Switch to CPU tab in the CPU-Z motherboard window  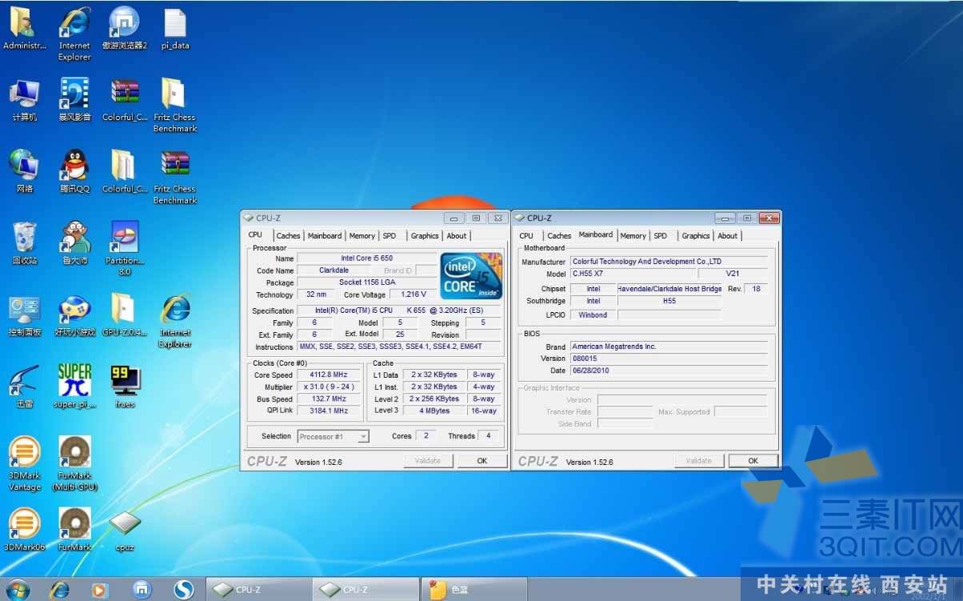click(526, 235)
